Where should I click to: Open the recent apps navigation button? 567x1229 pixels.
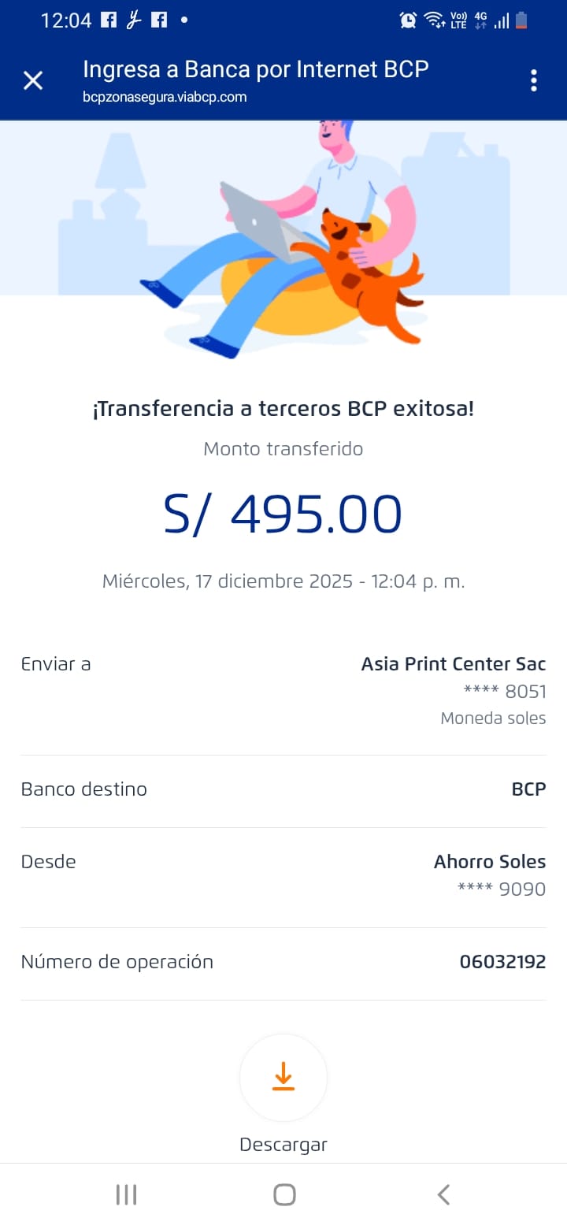tap(126, 1195)
